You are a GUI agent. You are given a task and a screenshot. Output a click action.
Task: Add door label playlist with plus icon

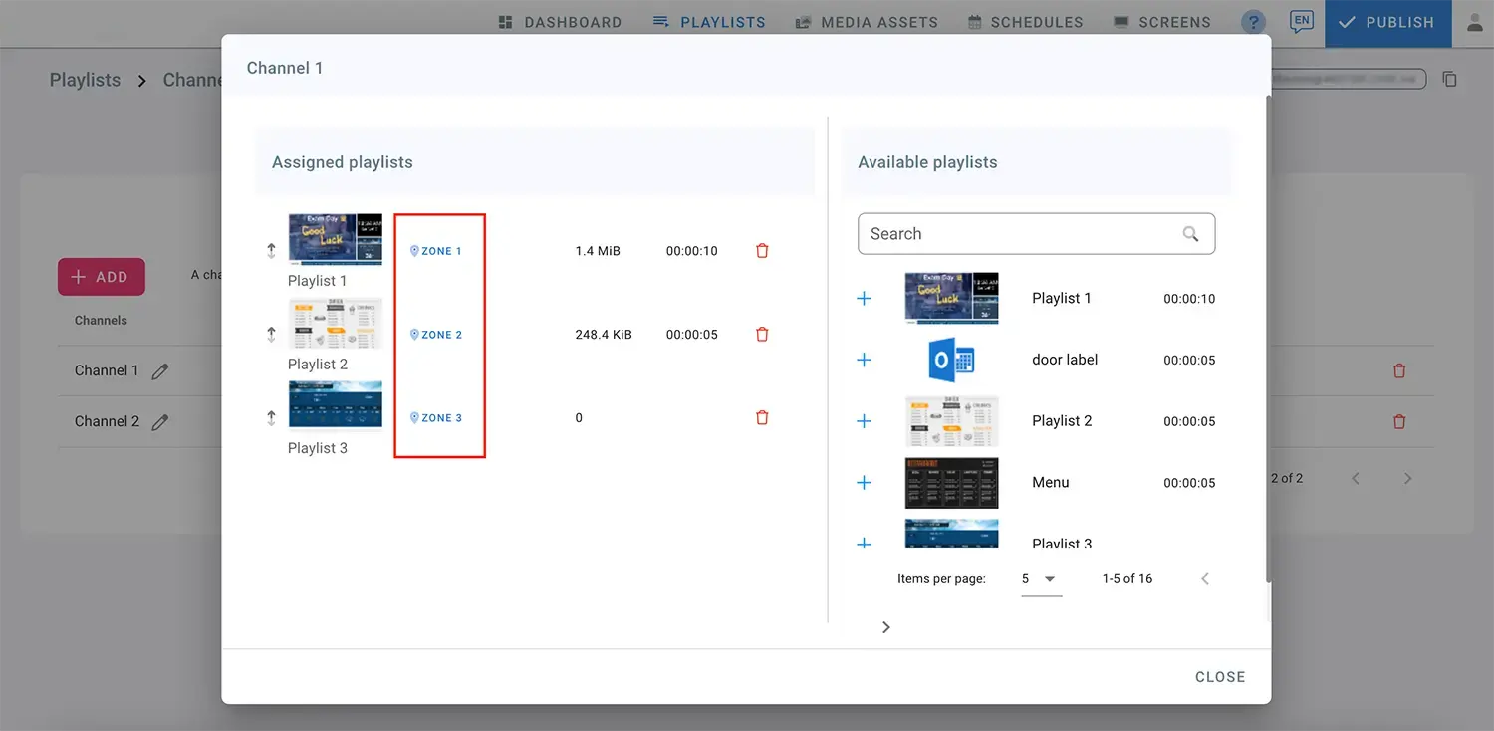864,360
